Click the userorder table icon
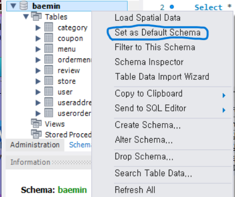Viewport: 235px width, 197px height. pyautogui.click(x=49, y=113)
